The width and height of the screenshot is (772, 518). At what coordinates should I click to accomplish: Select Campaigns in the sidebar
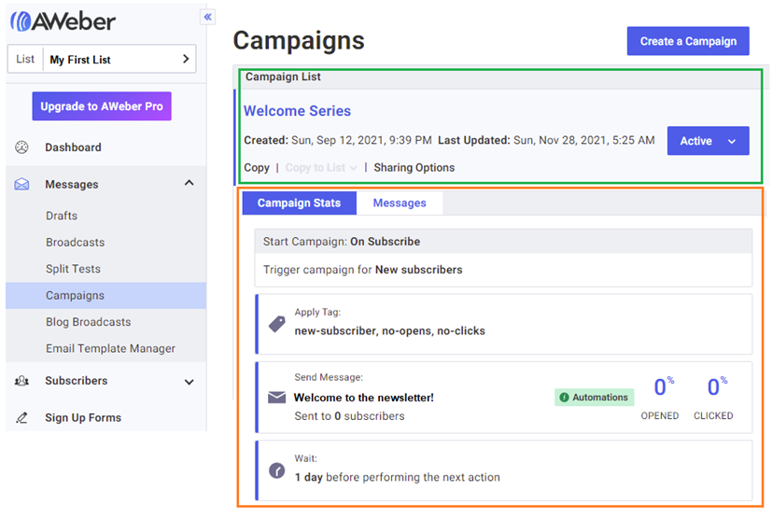click(105, 296)
